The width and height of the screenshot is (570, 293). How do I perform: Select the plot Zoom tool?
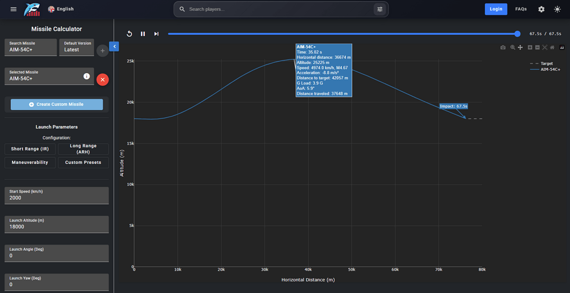point(512,47)
